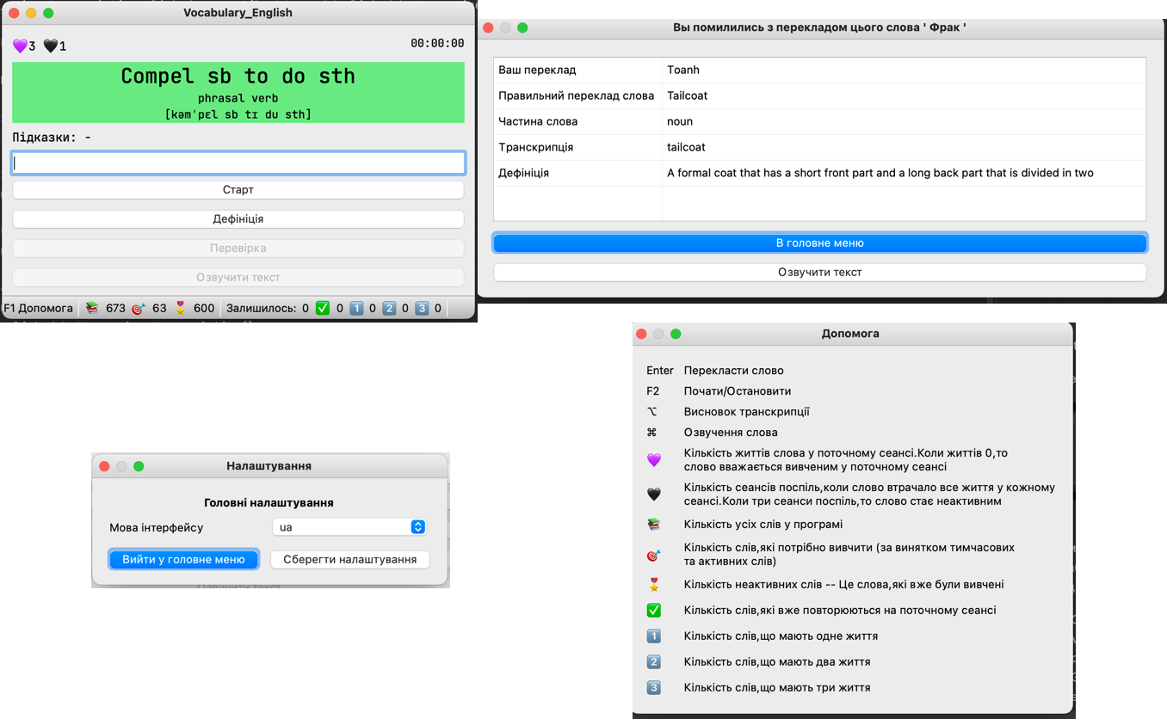
Task: Click Вийти у головне меню button
Action: click(184, 560)
